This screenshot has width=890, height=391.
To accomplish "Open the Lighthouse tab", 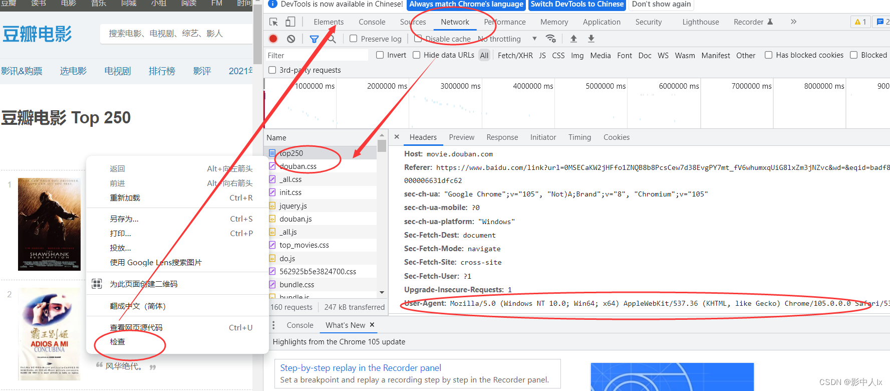I will click(701, 22).
